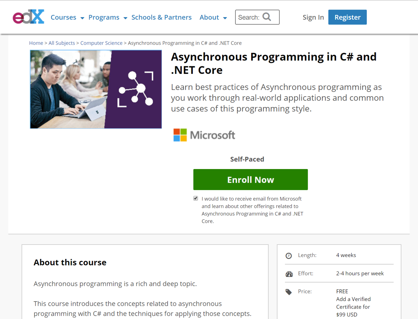Toggle the Microsoft email opt-in checkbox
Image resolution: width=418 pixels, height=319 pixels.
[196, 198]
